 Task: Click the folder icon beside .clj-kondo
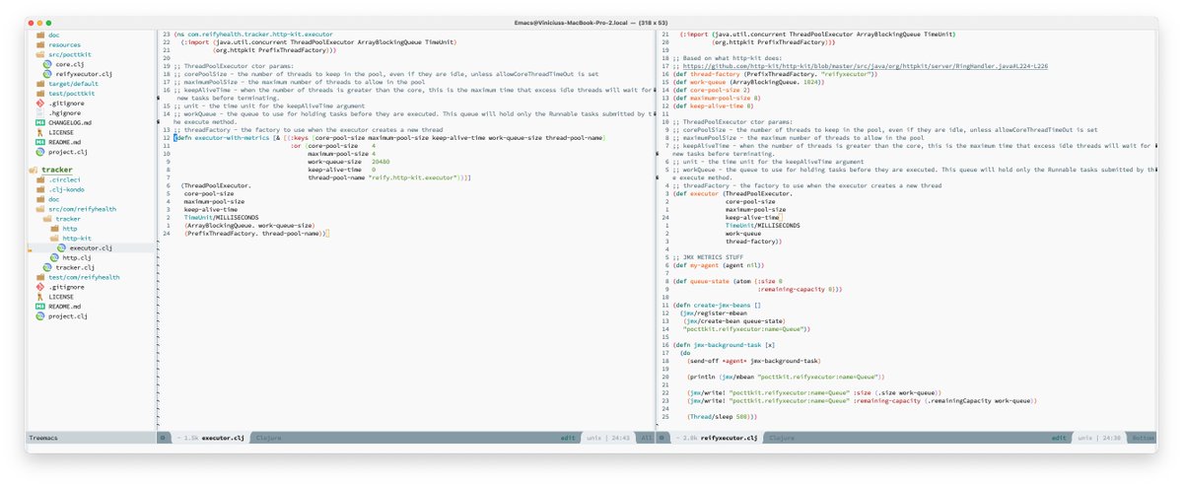tap(39, 189)
